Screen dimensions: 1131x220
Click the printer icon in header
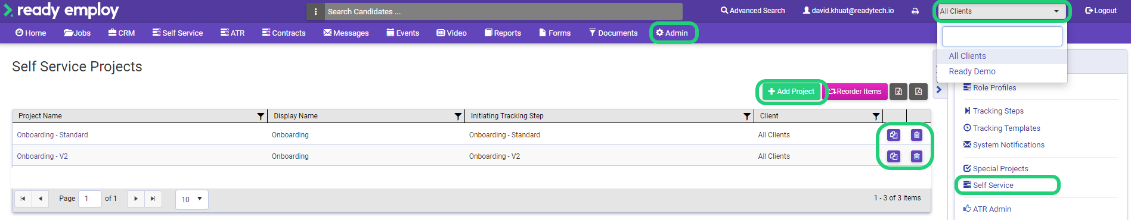[x=915, y=11]
